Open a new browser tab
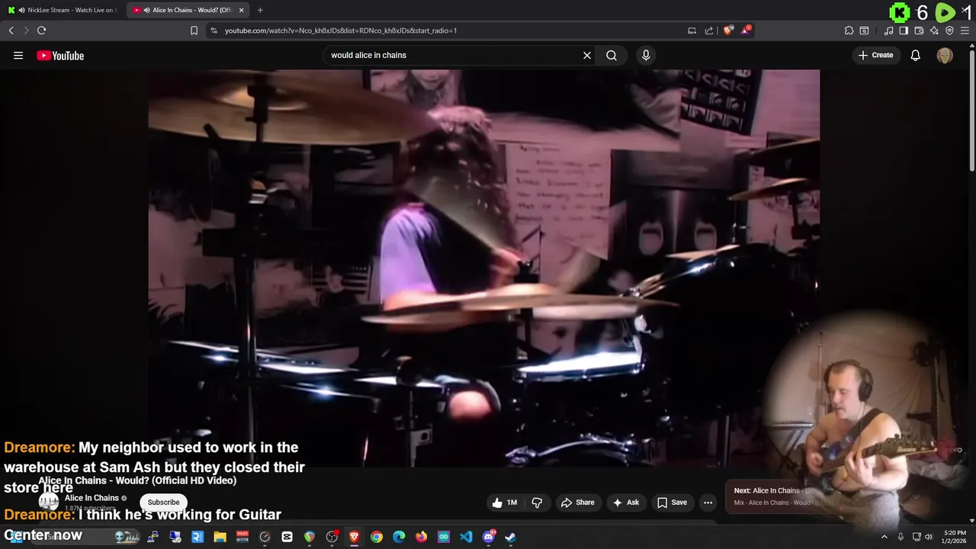The height and width of the screenshot is (549, 976). [260, 10]
